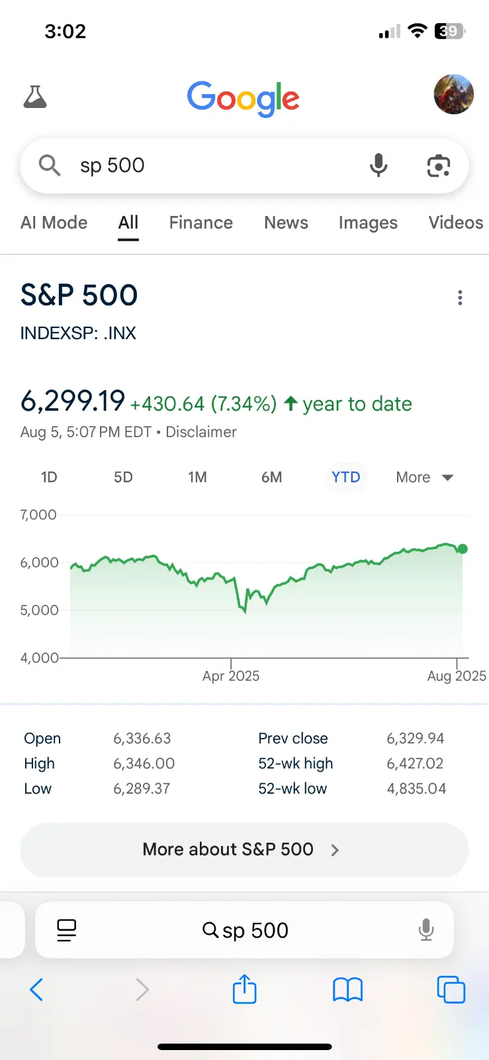This screenshot has height=1060, width=489.
Task: Click the Disclaimer link
Action: (x=201, y=432)
